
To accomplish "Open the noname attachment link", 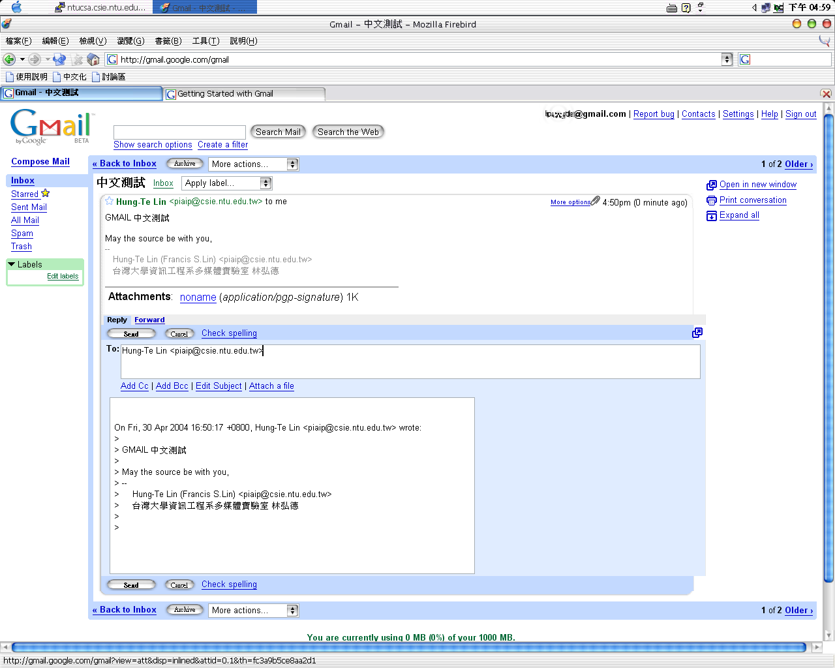I will tap(198, 297).
